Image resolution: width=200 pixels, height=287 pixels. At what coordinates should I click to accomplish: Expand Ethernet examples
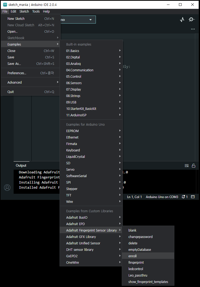click(91, 137)
